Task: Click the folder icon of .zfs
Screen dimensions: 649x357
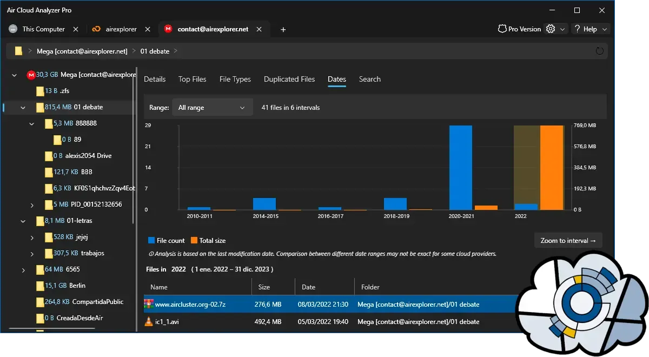Action: [40, 91]
